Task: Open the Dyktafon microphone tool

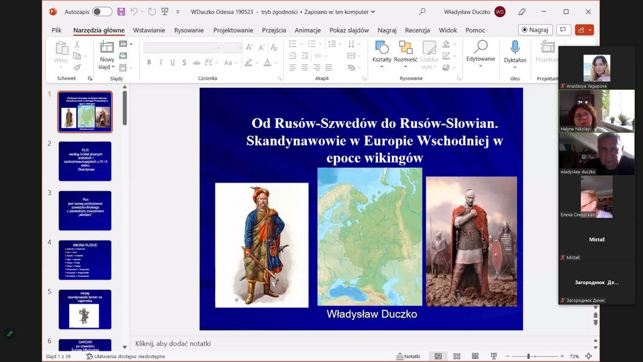Action: pos(515,48)
